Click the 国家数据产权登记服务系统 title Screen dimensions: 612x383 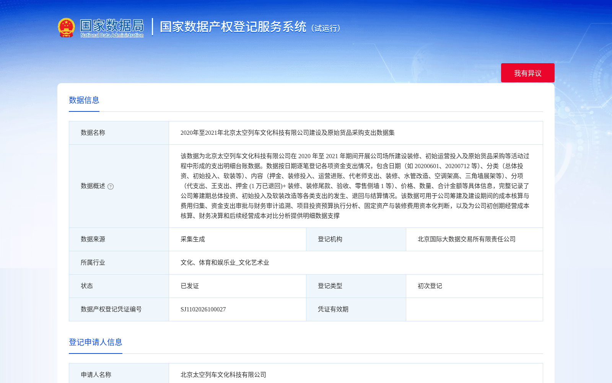[233, 27]
